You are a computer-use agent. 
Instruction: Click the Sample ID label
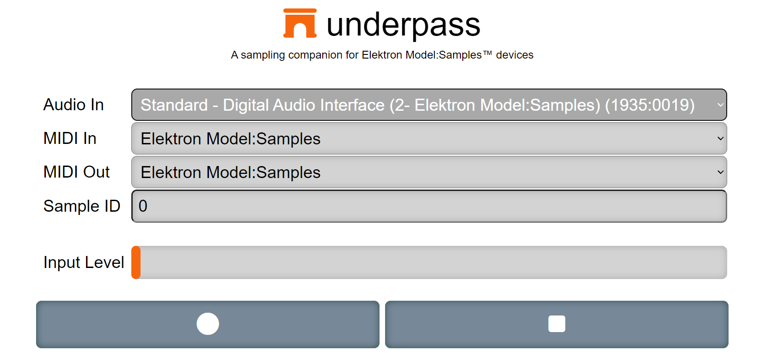[82, 206]
